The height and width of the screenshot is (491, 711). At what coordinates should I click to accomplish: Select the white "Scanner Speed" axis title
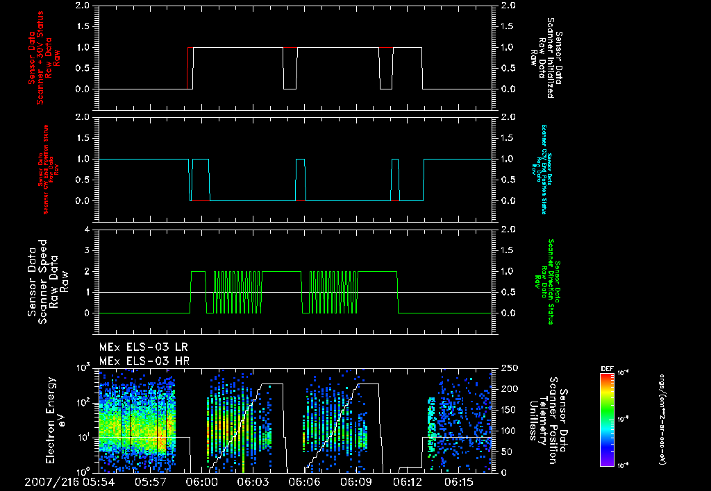(x=42, y=282)
